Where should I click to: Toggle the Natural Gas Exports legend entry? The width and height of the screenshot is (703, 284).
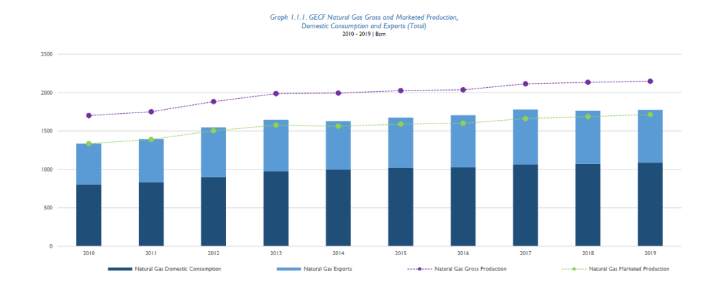pyautogui.click(x=328, y=269)
